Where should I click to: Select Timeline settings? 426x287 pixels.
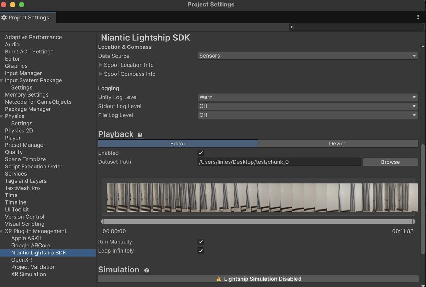(x=16, y=202)
